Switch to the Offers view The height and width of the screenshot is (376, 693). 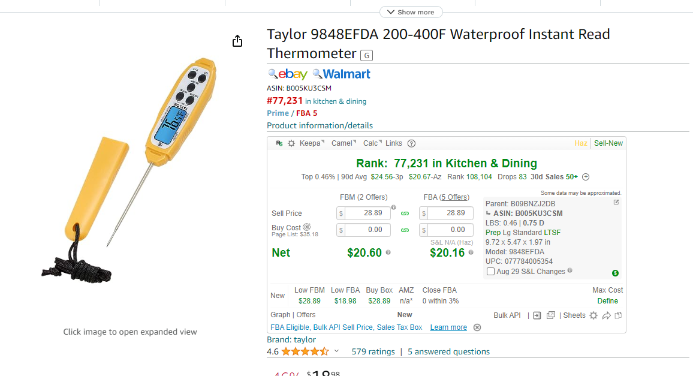[306, 315]
